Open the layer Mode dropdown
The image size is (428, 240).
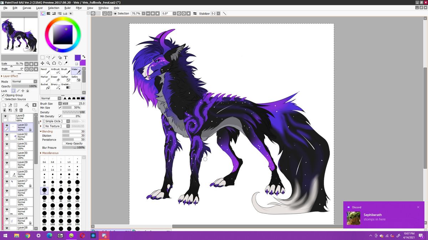point(24,81)
